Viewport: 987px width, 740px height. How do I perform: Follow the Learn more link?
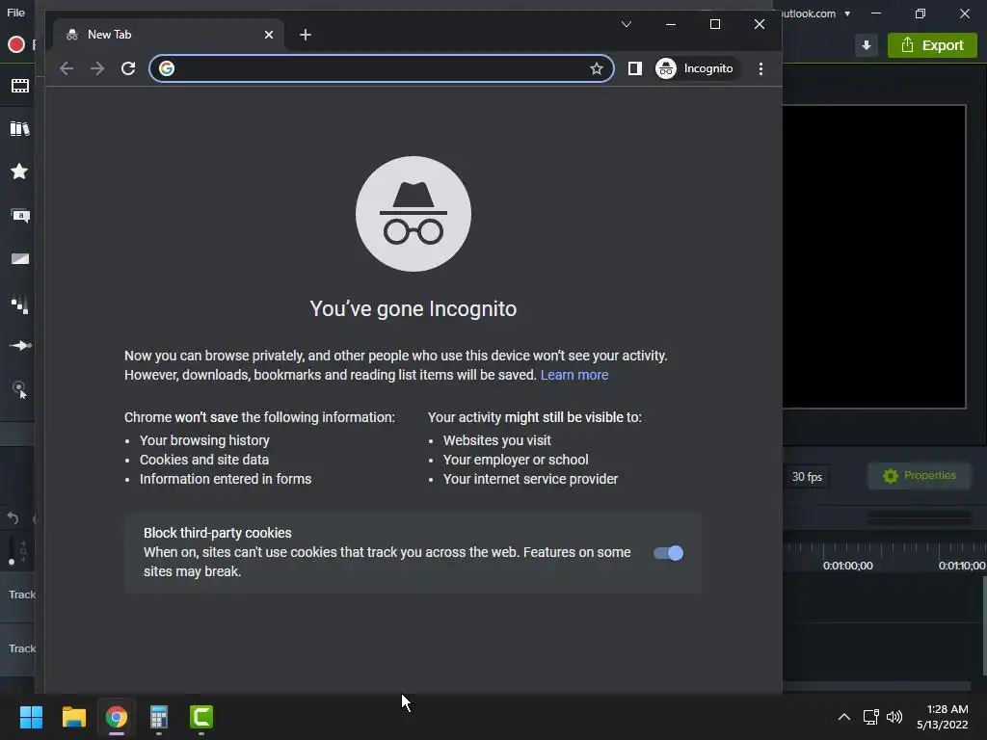[574, 375]
